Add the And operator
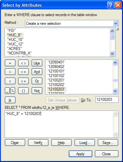Screen dimensions: 123x162 [37, 72]
